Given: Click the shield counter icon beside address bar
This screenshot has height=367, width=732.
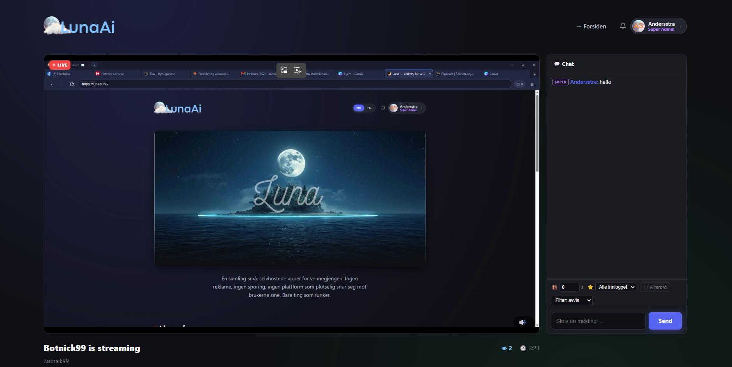Looking at the screenshot, I should [519, 84].
